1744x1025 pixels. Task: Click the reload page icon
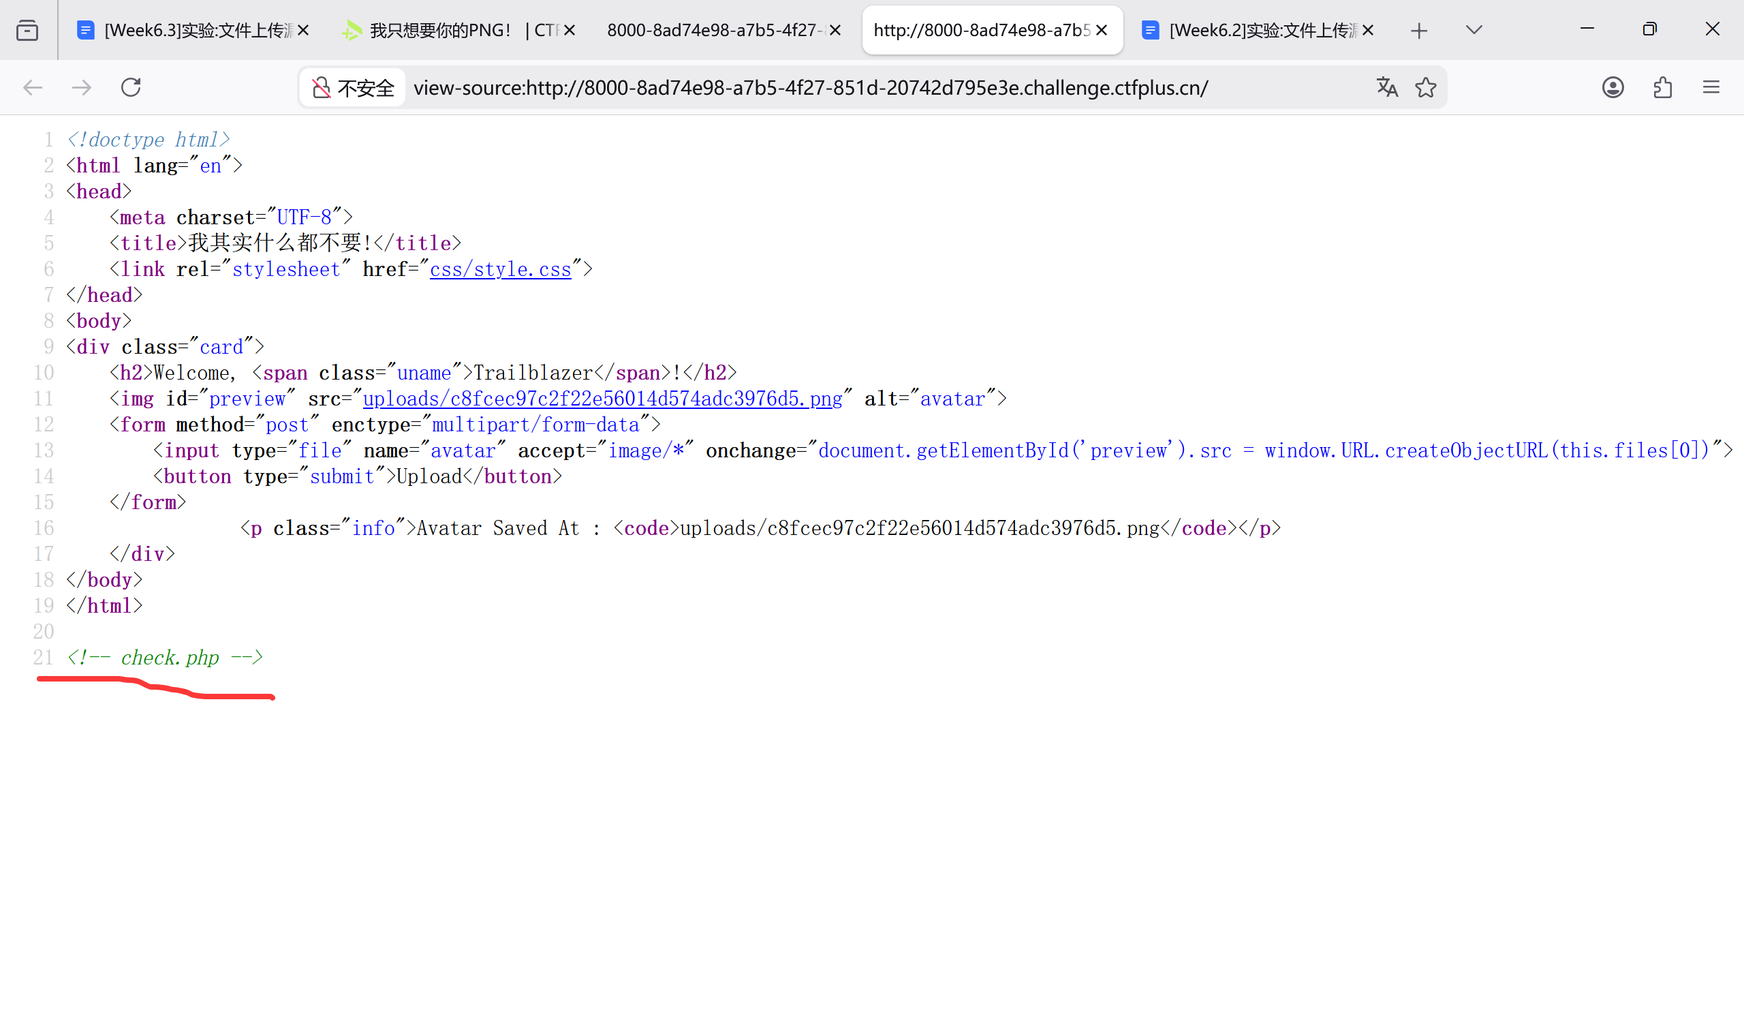coord(131,87)
